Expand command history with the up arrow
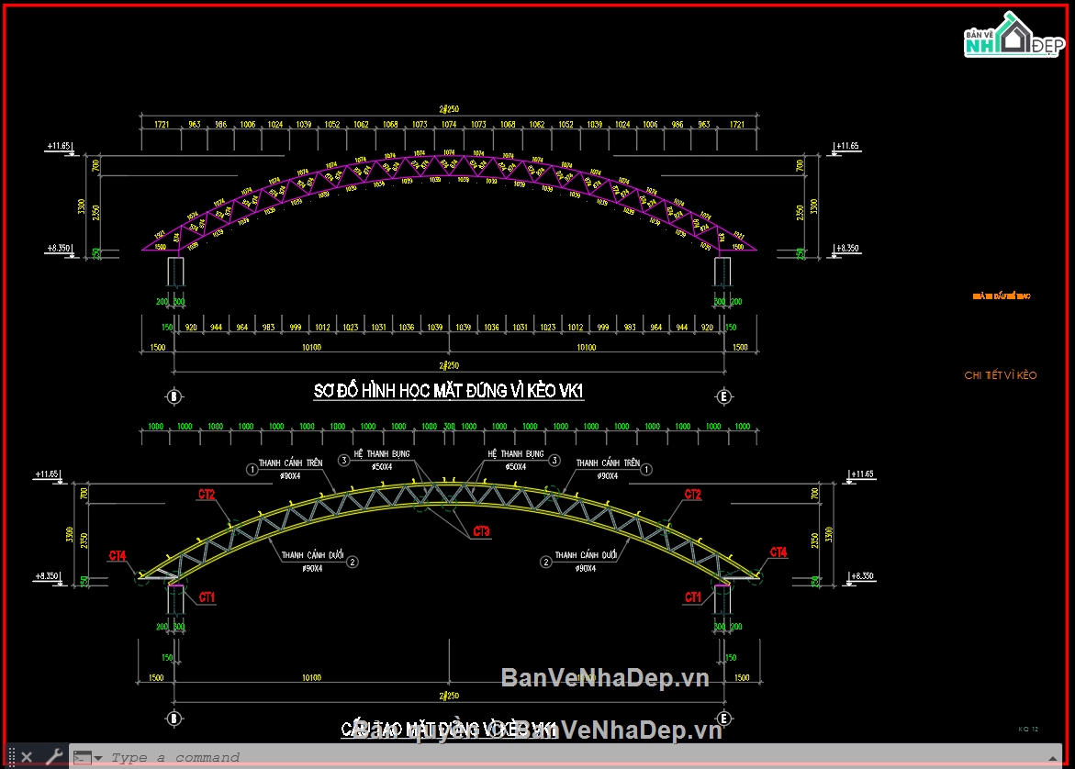Viewport: 1075px width, 769px height. 1053,757
